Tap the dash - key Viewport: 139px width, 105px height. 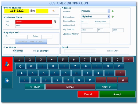pos(129,59)
